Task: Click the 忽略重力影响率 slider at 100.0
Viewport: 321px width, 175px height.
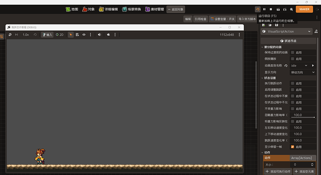Action: click(303, 115)
